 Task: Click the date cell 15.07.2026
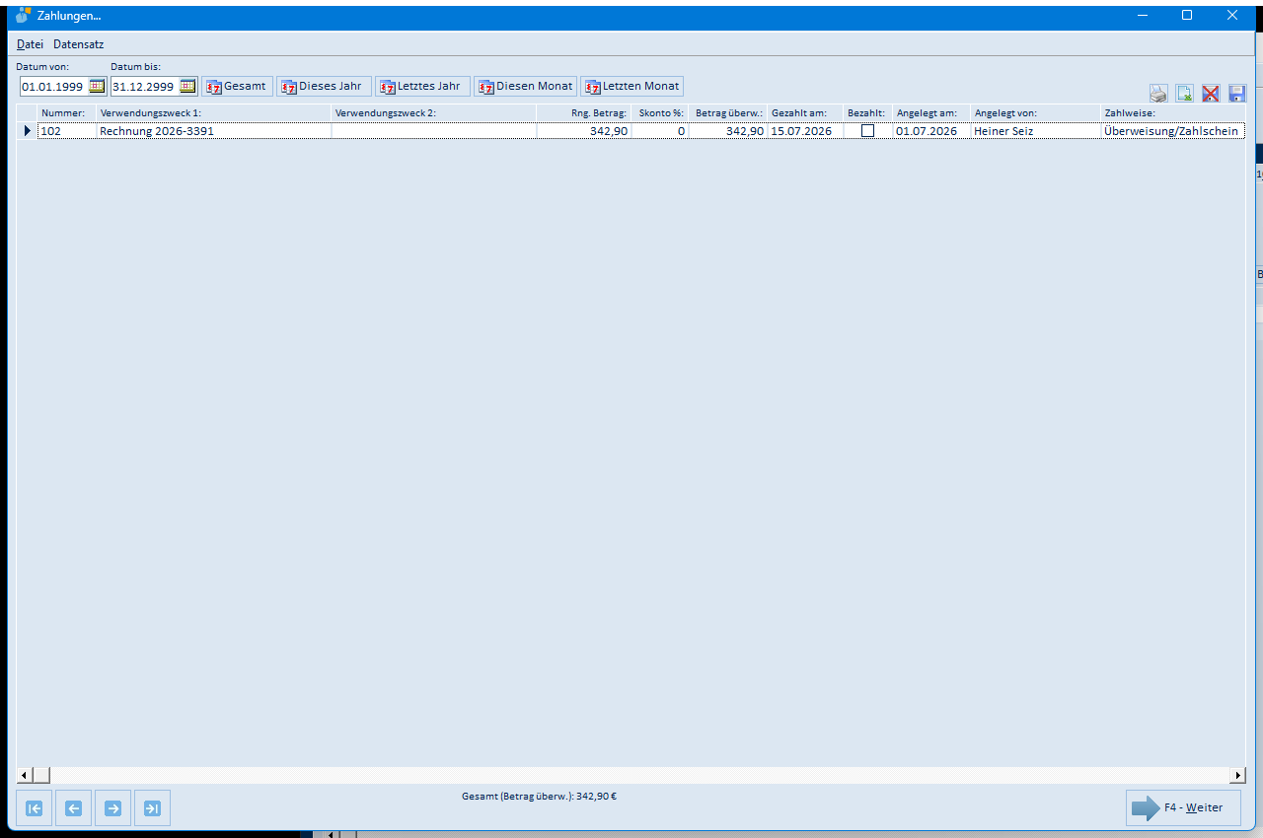tap(805, 130)
